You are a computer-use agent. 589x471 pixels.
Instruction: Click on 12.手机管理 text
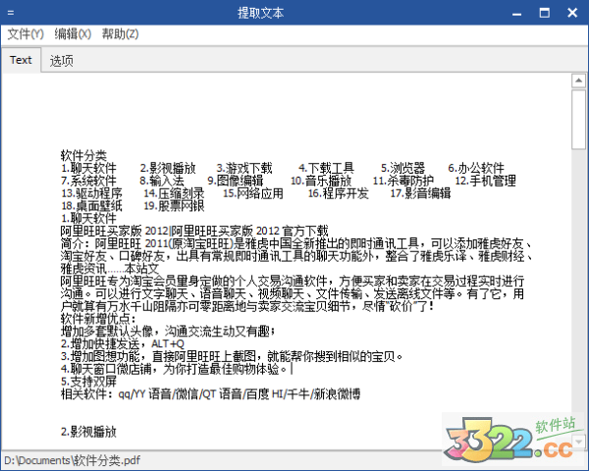tap(485, 181)
